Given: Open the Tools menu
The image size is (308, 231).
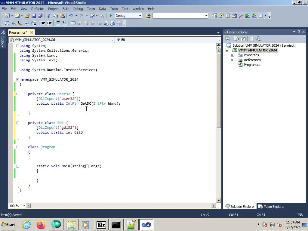Looking at the screenshot, I should coord(114,9).
